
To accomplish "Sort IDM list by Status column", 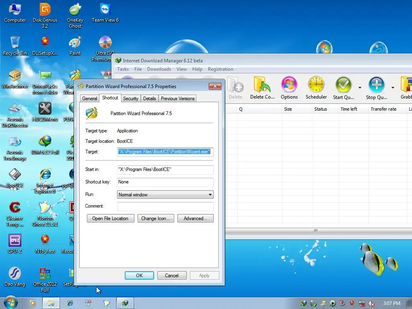I will coord(325,109).
